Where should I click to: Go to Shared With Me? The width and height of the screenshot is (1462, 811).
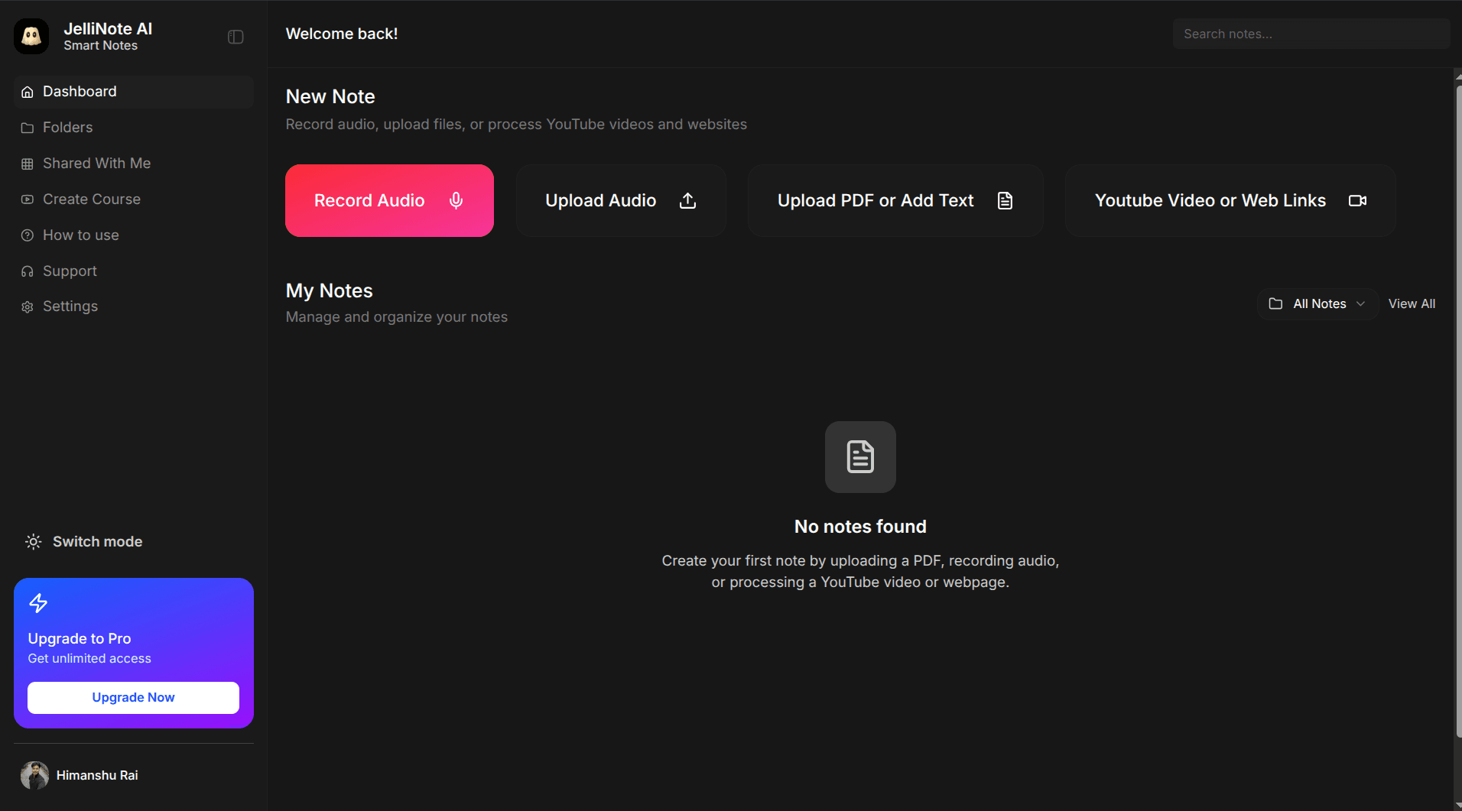96,164
